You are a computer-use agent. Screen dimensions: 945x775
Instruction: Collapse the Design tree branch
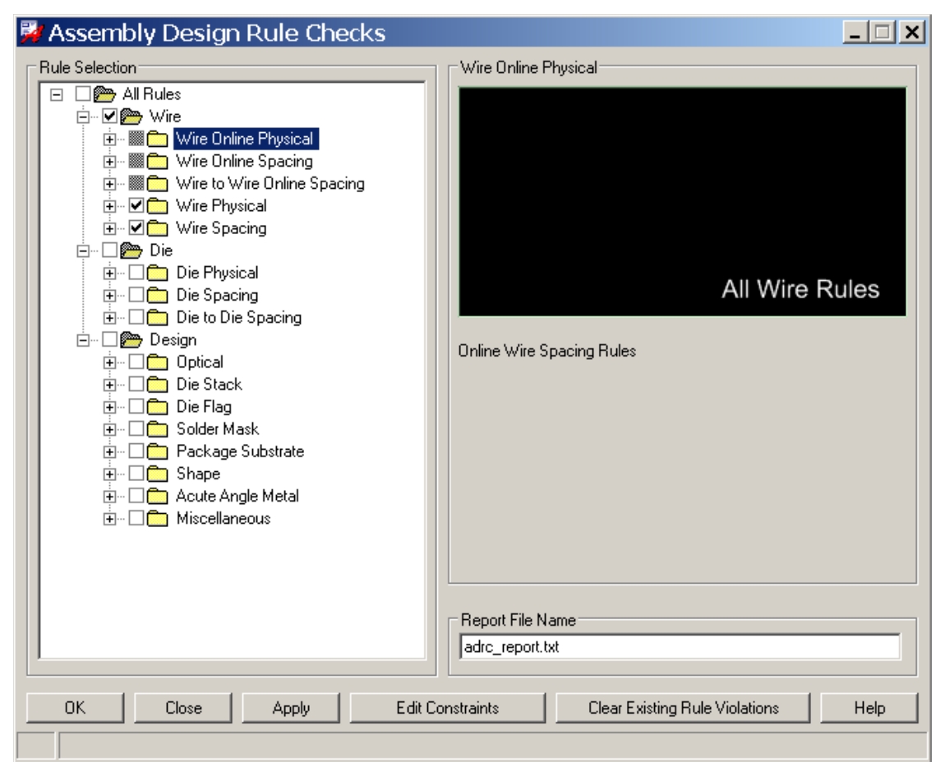84,340
